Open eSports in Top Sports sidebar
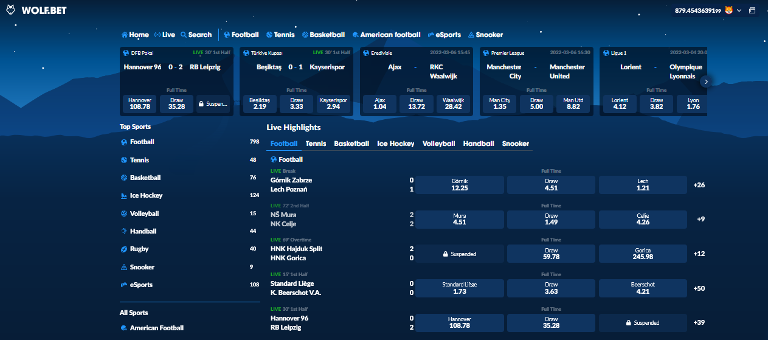The height and width of the screenshot is (340, 768). [190, 285]
